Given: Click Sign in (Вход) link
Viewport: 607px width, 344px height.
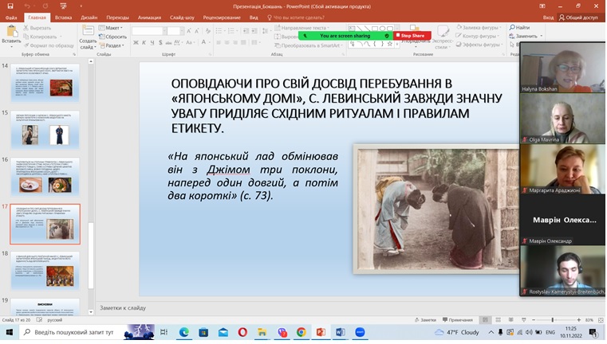Looking at the screenshot, I should point(548,18).
